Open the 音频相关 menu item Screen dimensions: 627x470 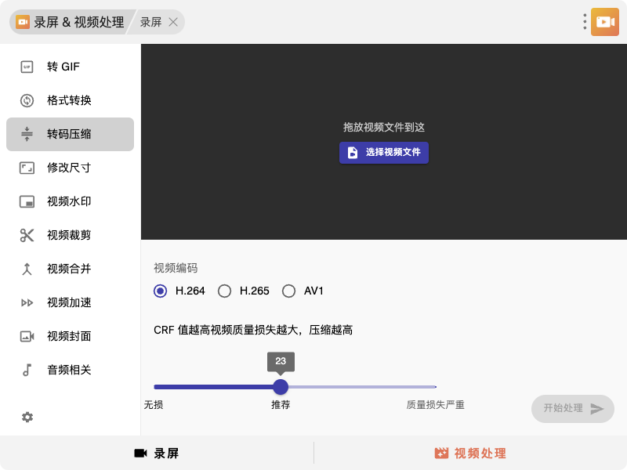tap(70, 370)
